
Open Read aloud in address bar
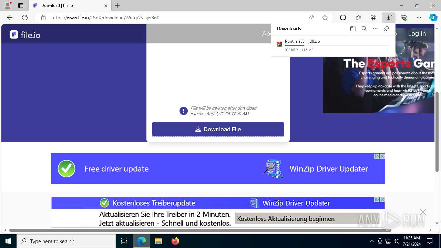point(311,18)
